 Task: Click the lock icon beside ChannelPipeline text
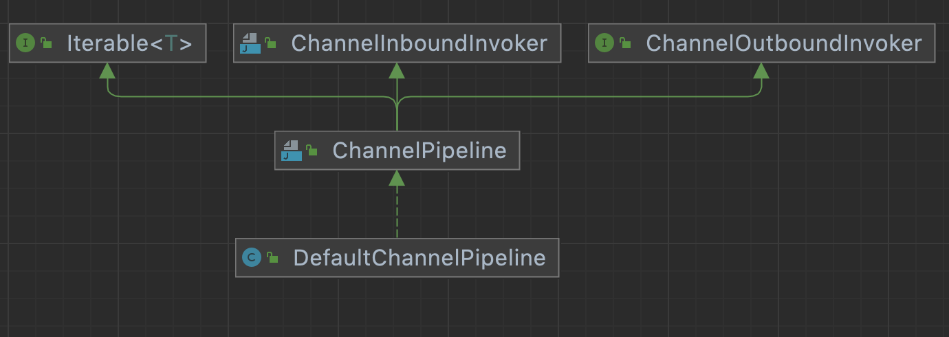tap(312, 151)
